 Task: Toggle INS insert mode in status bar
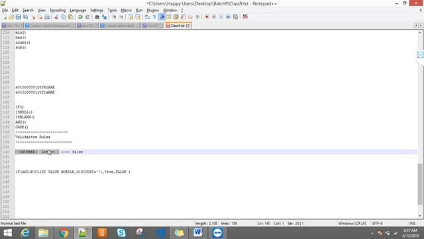coord(412,223)
